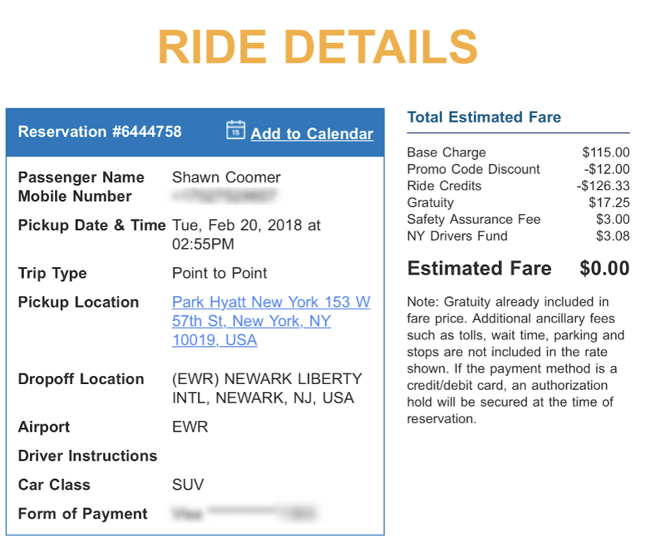Click the Driver Instructions label

click(x=87, y=456)
